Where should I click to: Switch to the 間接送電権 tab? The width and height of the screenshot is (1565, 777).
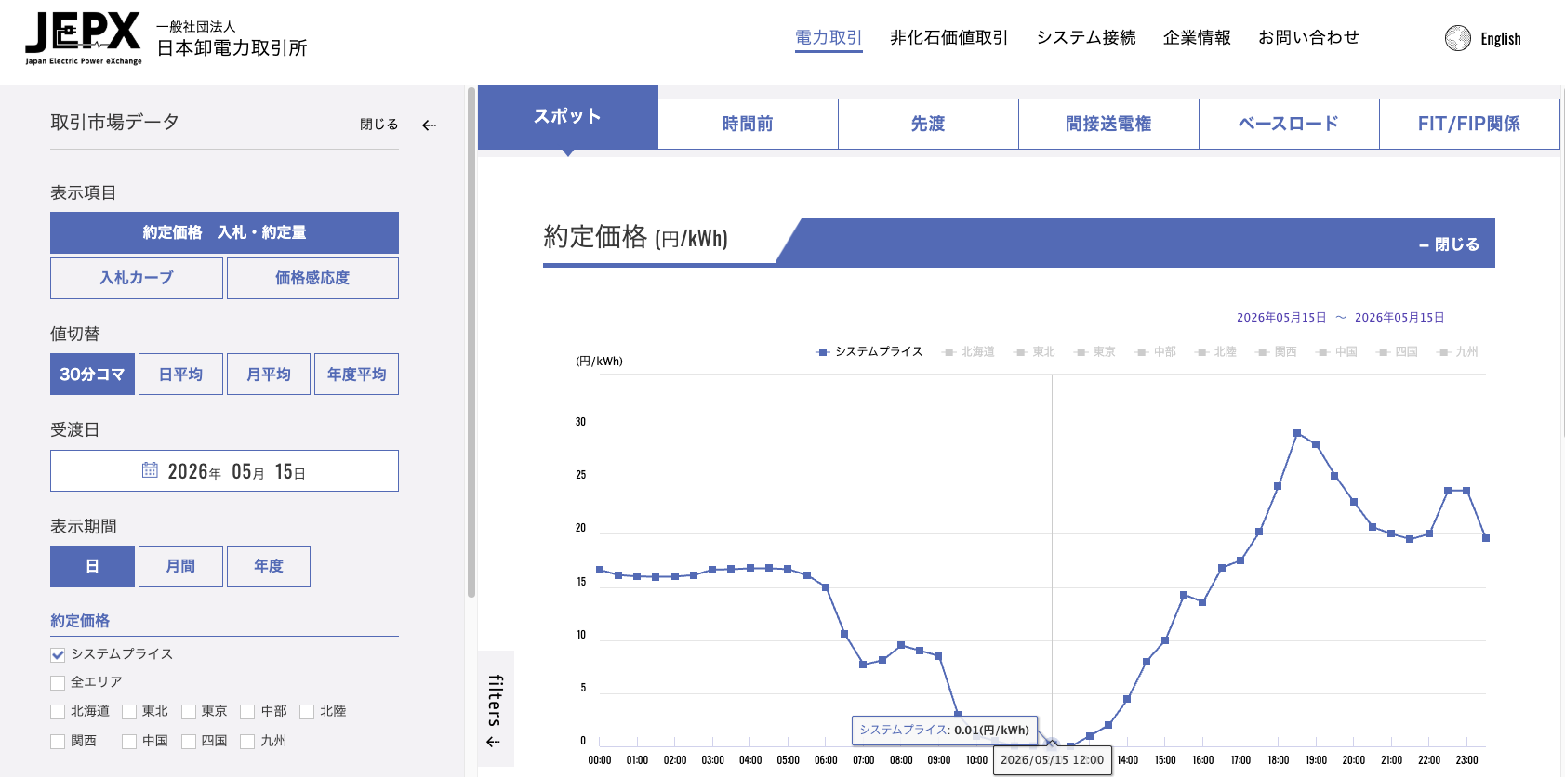click(1108, 124)
